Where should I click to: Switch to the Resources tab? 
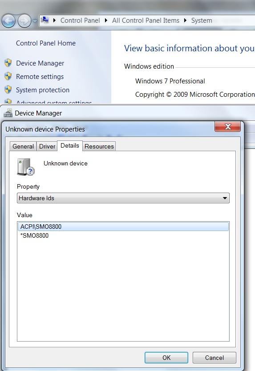pyautogui.click(x=99, y=146)
